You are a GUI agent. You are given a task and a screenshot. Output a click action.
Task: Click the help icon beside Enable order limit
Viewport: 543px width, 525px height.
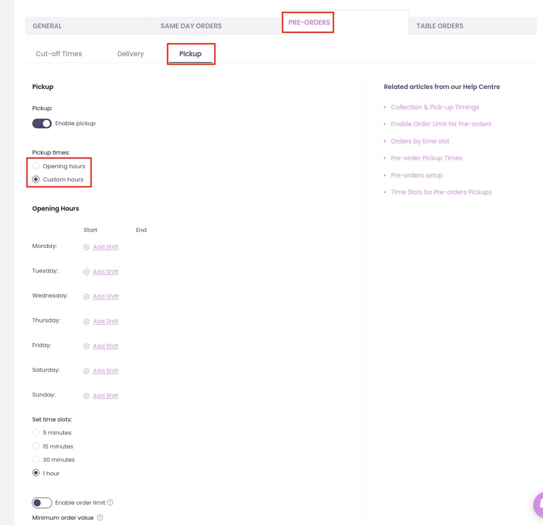(x=111, y=503)
